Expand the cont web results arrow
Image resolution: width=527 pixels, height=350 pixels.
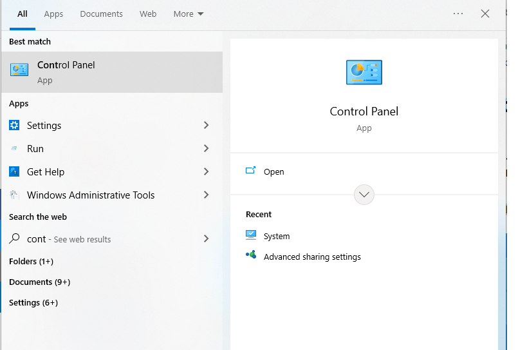(x=207, y=238)
